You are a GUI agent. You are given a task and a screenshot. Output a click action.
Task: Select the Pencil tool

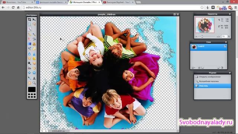pos(29,35)
